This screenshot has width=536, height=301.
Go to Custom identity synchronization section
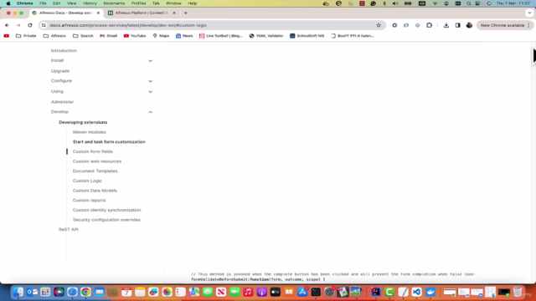(x=106, y=210)
